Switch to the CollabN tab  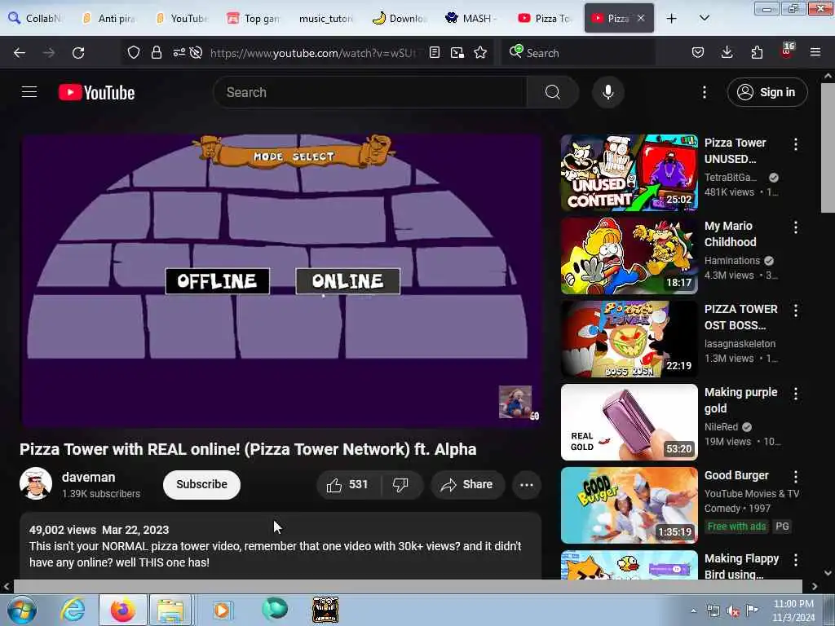tap(36, 19)
